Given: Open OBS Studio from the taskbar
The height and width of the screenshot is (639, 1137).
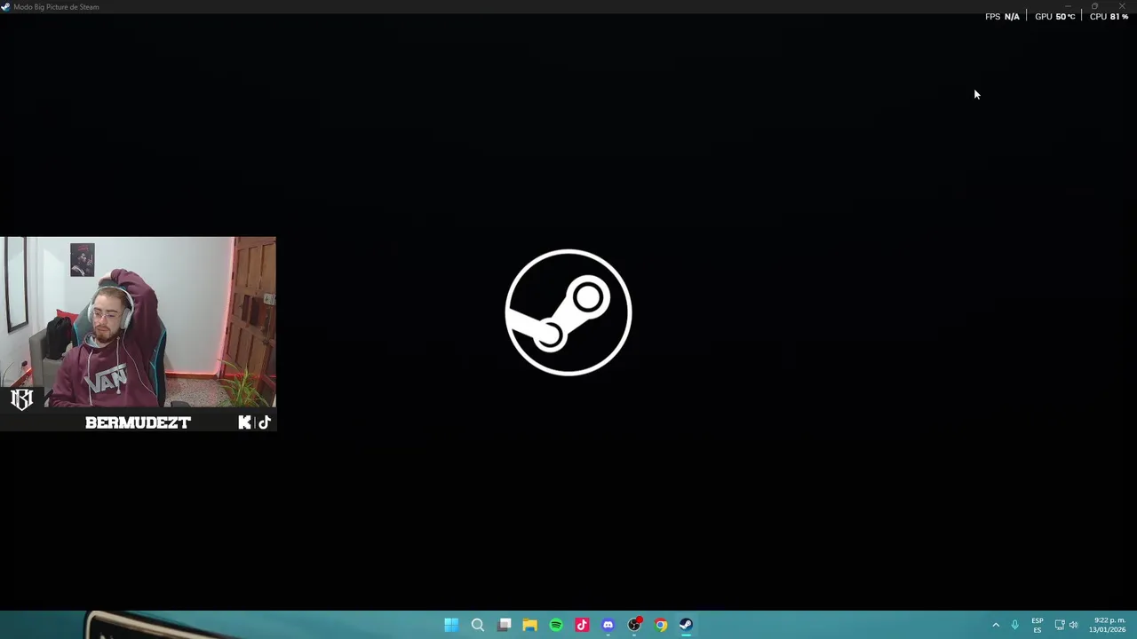Looking at the screenshot, I should click(634, 625).
